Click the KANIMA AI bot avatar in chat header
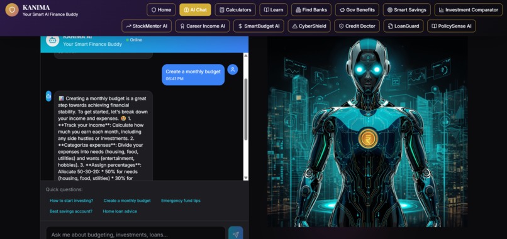 click(x=52, y=40)
